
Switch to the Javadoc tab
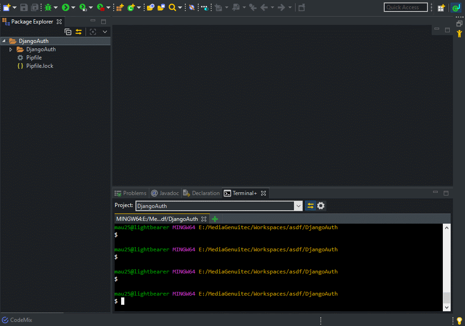[x=165, y=193]
